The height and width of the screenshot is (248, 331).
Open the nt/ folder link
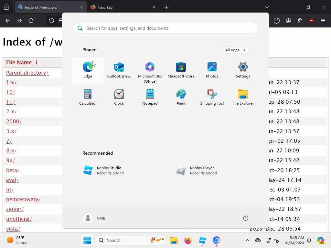coord(10,190)
